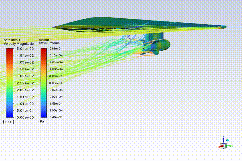
Task: Click the Velocity Magnitude legend label
Action: (18, 44)
